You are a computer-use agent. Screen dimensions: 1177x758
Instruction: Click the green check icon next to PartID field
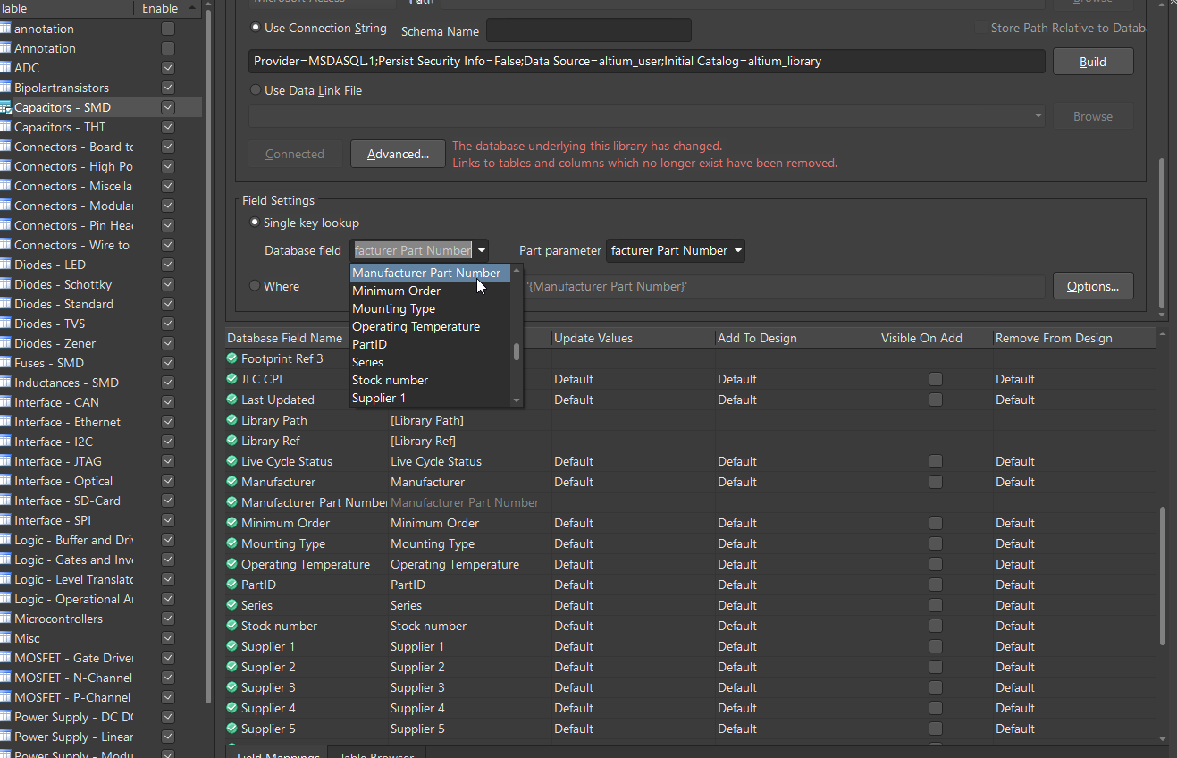pos(232,585)
